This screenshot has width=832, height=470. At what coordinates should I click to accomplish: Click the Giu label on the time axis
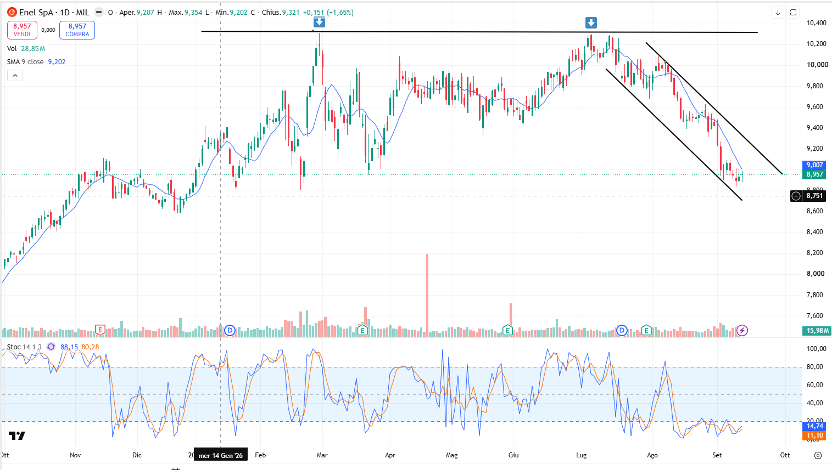coord(513,455)
